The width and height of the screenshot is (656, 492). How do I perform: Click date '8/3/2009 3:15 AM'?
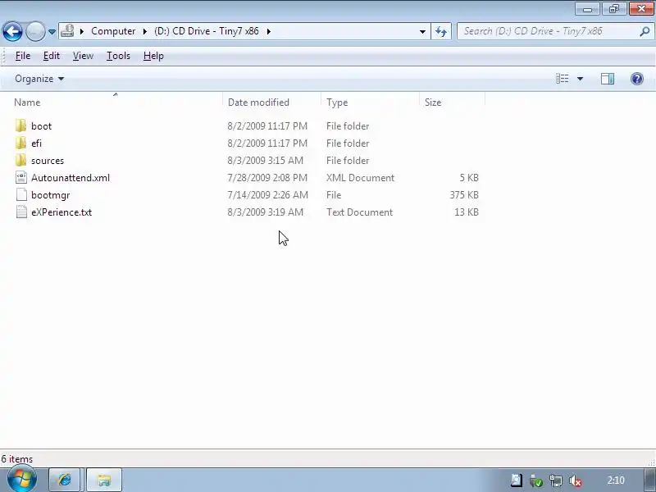coord(265,161)
